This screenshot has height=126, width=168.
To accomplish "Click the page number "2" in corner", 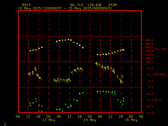I will click(5, 124).
